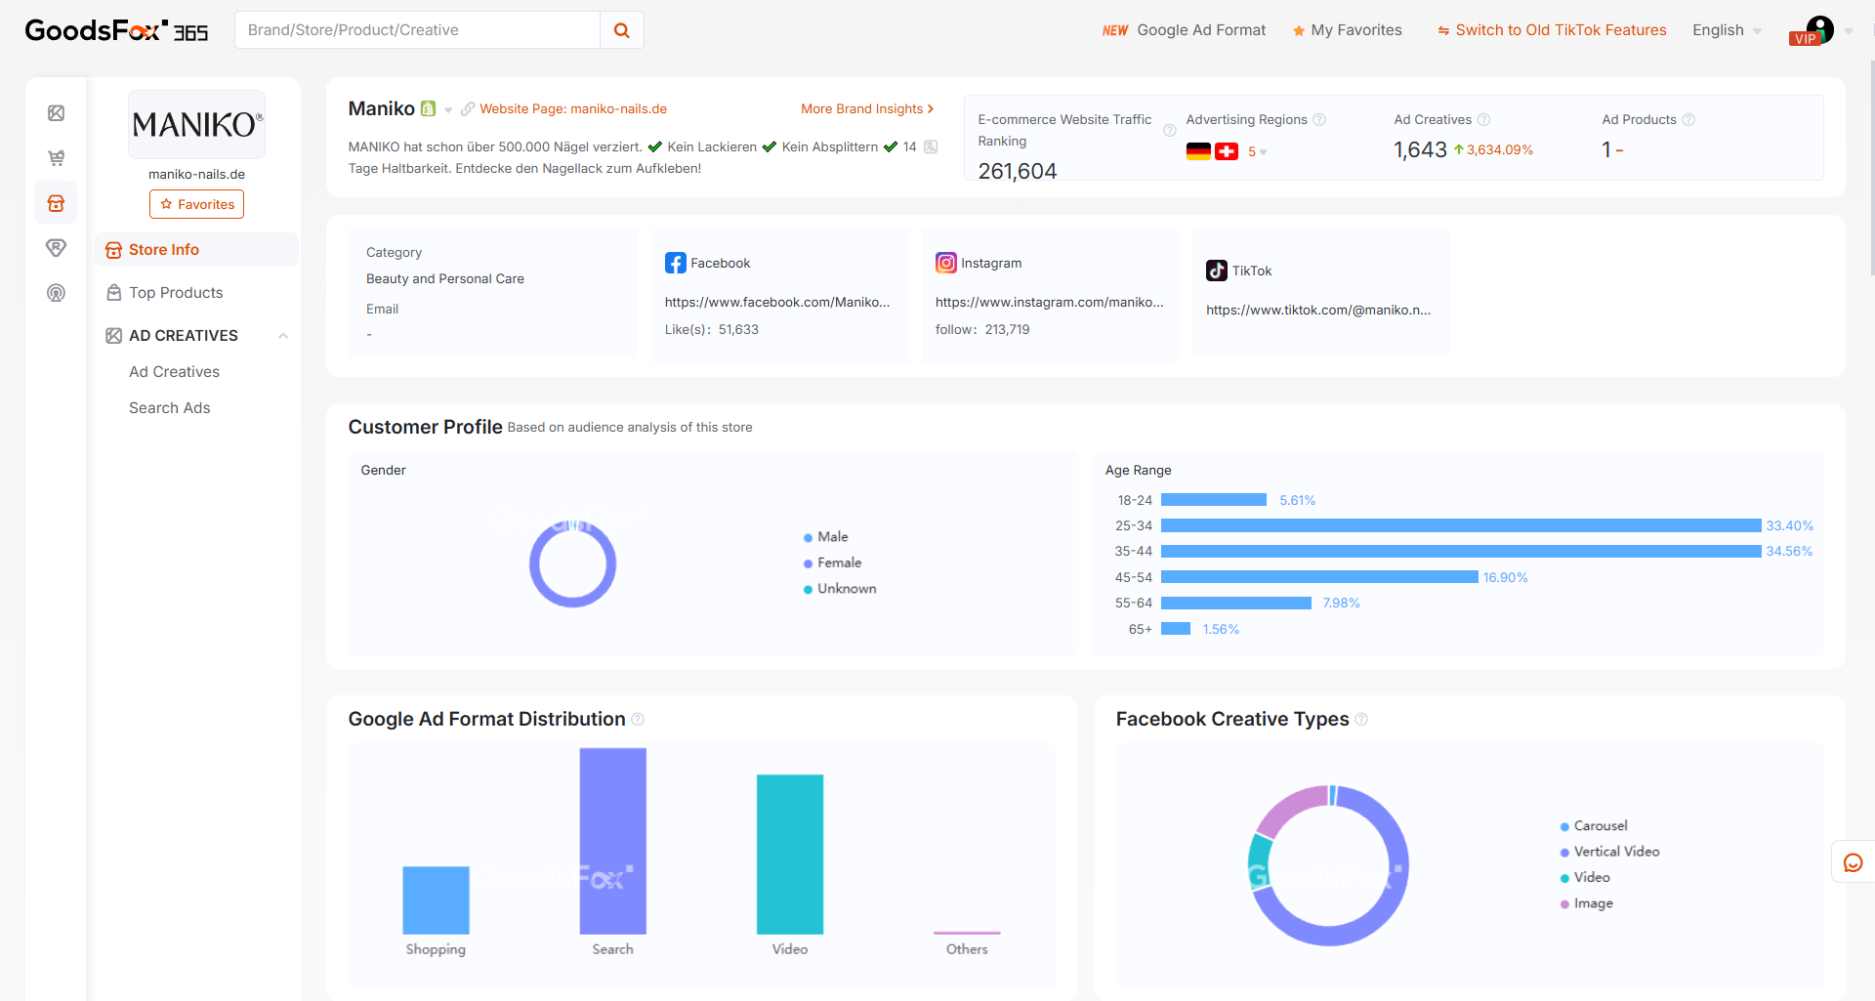Click the Video bar in ad format chart

pyautogui.click(x=790, y=855)
